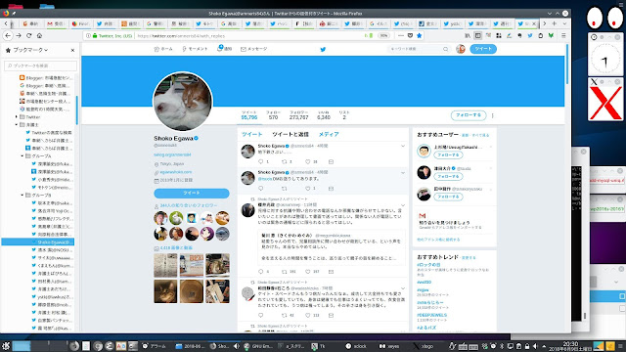Open the first newspaper photo in the media grid

pos(165,265)
